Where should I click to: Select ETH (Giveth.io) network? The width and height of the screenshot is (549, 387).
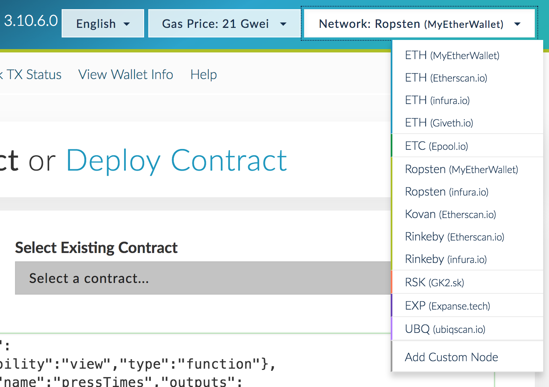click(x=468, y=123)
